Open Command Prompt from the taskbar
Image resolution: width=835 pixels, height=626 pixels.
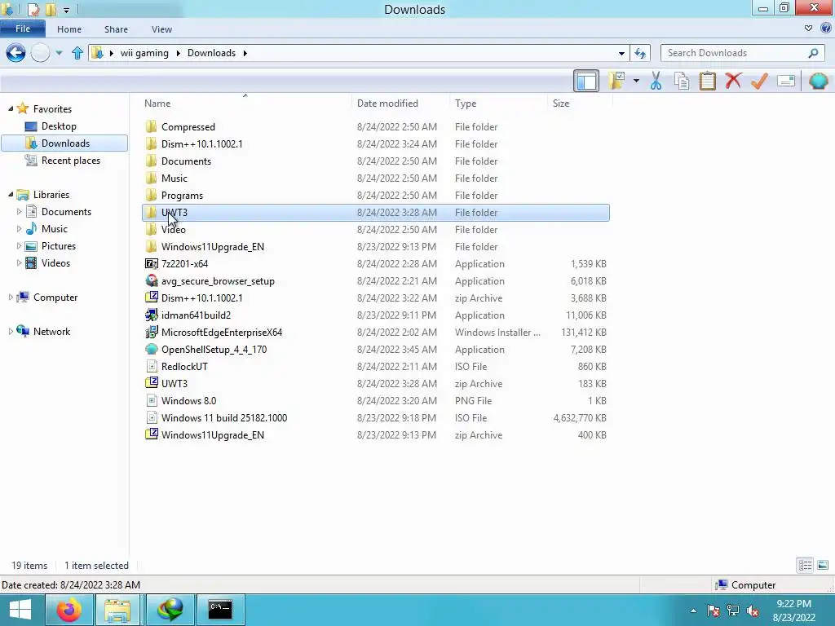[x=219, y=610]
